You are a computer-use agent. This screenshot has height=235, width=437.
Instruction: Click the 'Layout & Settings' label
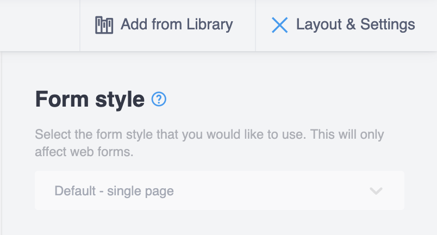click(x=355, y=24)
